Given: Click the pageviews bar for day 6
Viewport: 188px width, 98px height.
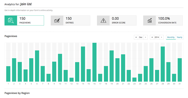Looking at the screenshot, I should pyautogui.click(x=37, y=66).
